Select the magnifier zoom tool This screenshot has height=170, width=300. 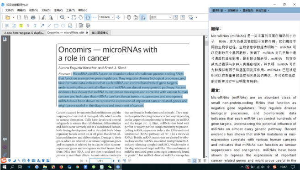tap(62, 17)
